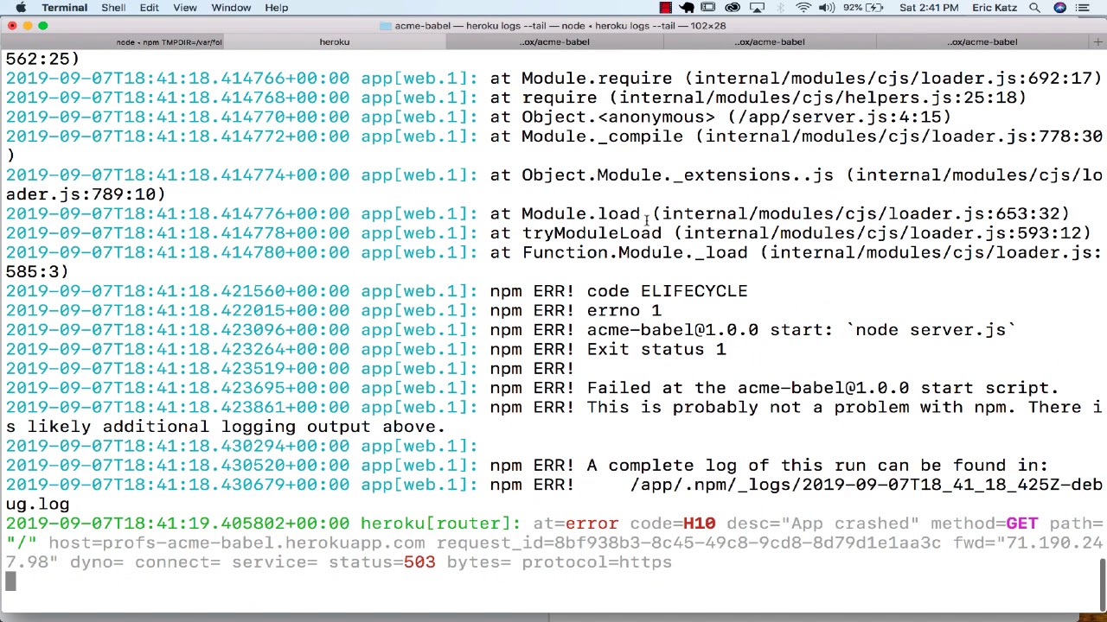Open the Apple menu
Viewport: 1107px width, 622px height.
pyautogui.click(x=21, y=8)
